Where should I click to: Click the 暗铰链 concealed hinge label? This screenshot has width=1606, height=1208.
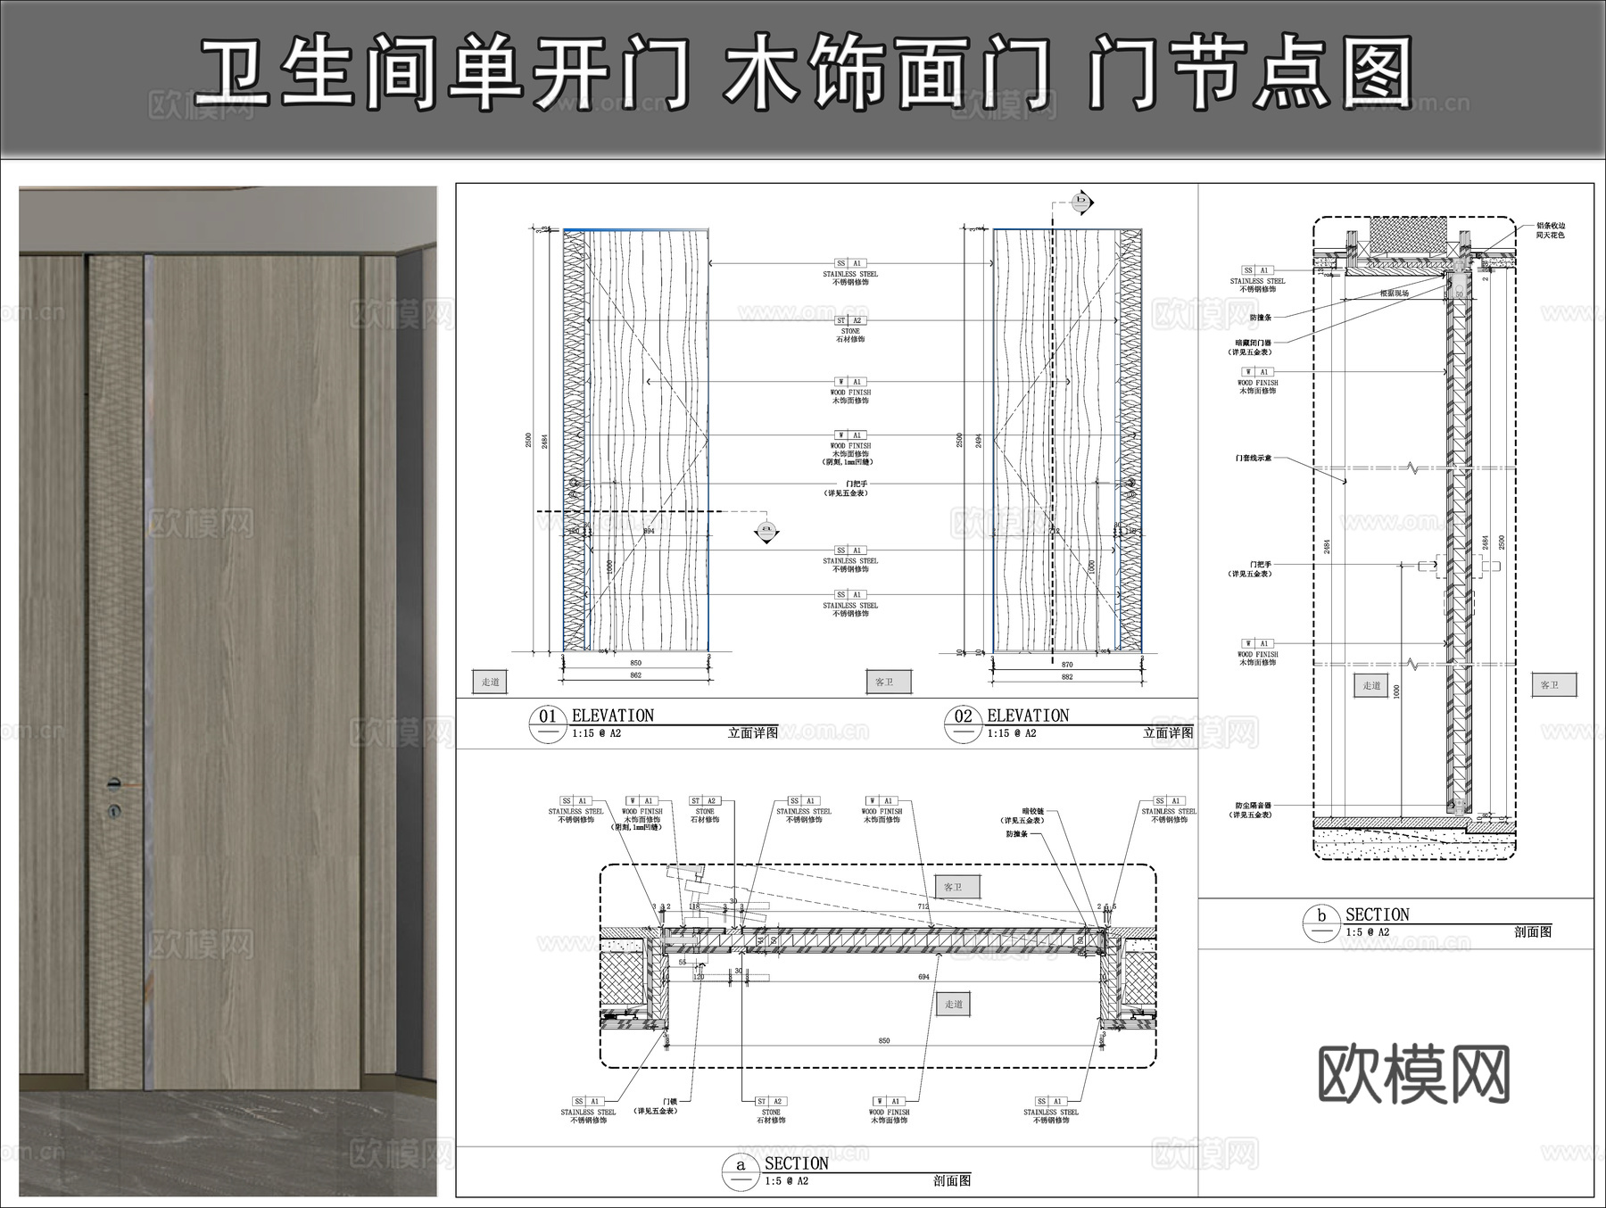[x=1033, y=810]
